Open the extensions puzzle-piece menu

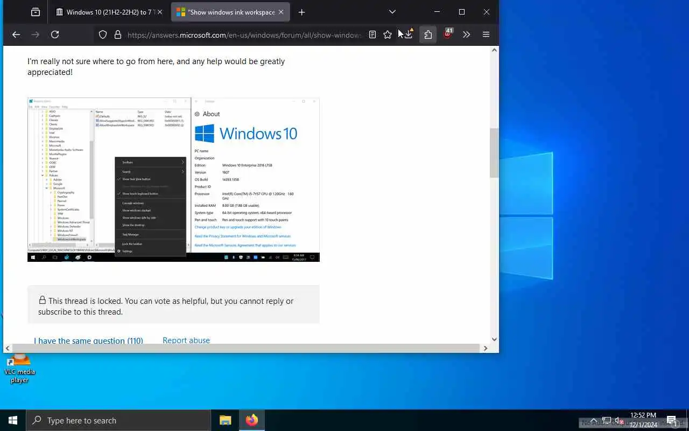pyautogui.click(x=428, y=34)
